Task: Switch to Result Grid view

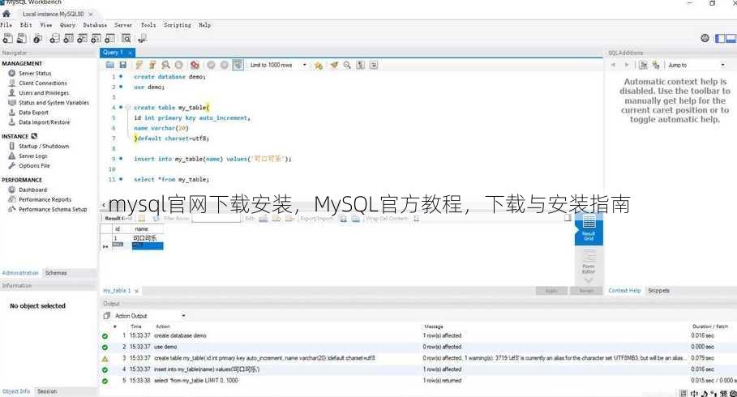Action: (589, 228)
